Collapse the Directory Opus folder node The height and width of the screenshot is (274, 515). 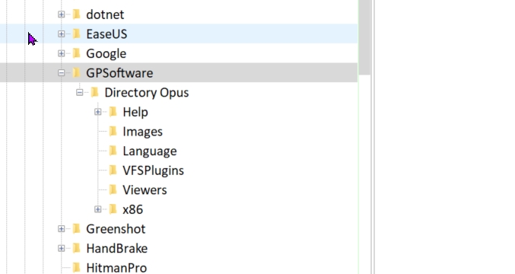pos(79,92)
